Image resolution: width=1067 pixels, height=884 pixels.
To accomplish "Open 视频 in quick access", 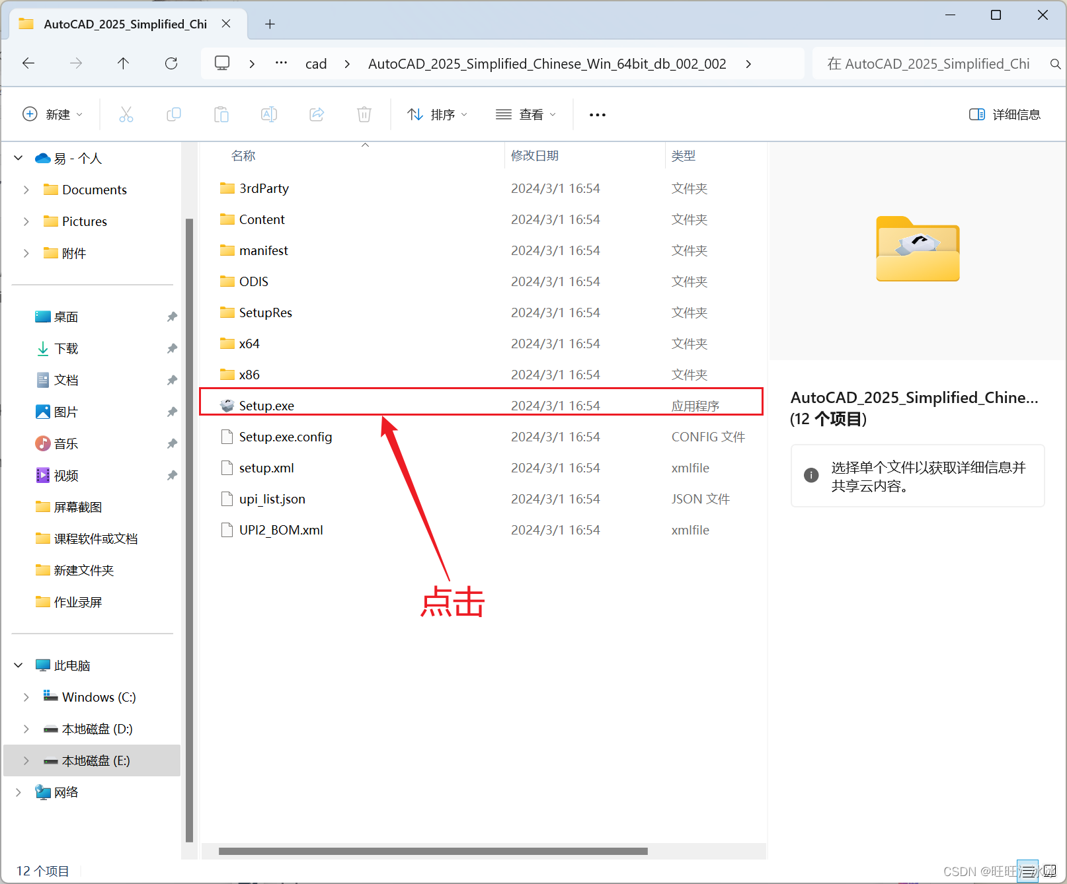I will point(66,476).
